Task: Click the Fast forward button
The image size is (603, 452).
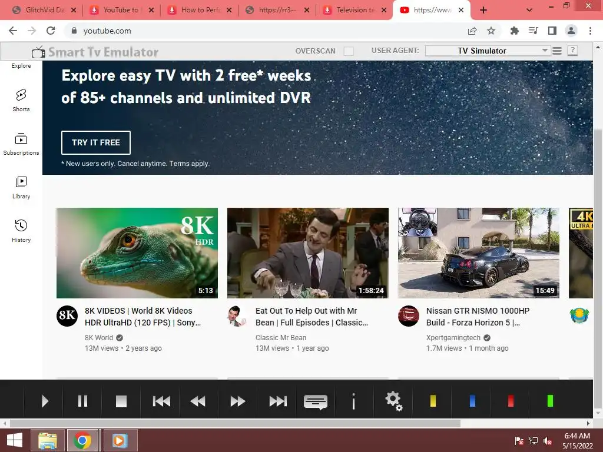Action: (x=238, y=401)
